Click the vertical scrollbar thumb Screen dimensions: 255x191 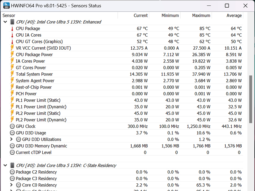tap(251, 99)
